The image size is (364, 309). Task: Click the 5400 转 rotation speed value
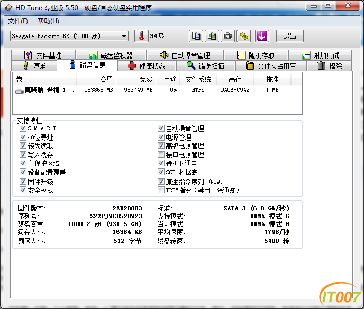click(277, 241)
